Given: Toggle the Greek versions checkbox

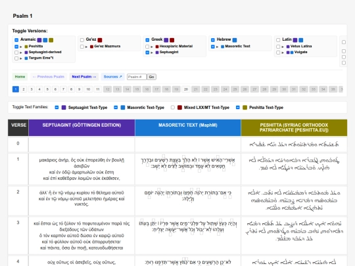Looking at the screenshot, I should pos(147,40).
